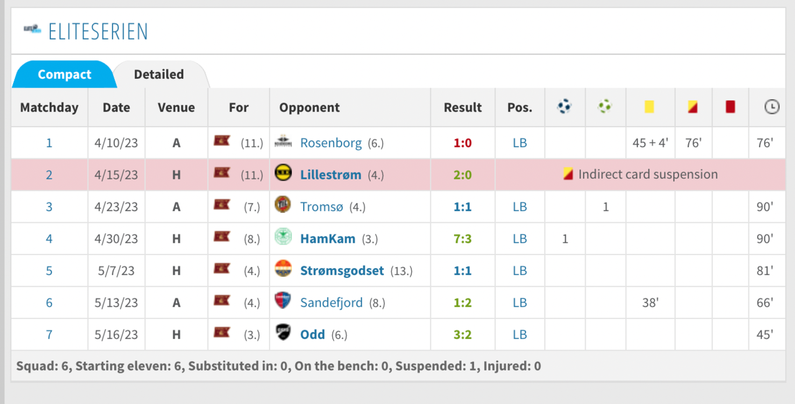Image resolution: width=795 pixels, height=404 pixels.
Task: Click the assists green ball column icon
Action: (604, 107)
